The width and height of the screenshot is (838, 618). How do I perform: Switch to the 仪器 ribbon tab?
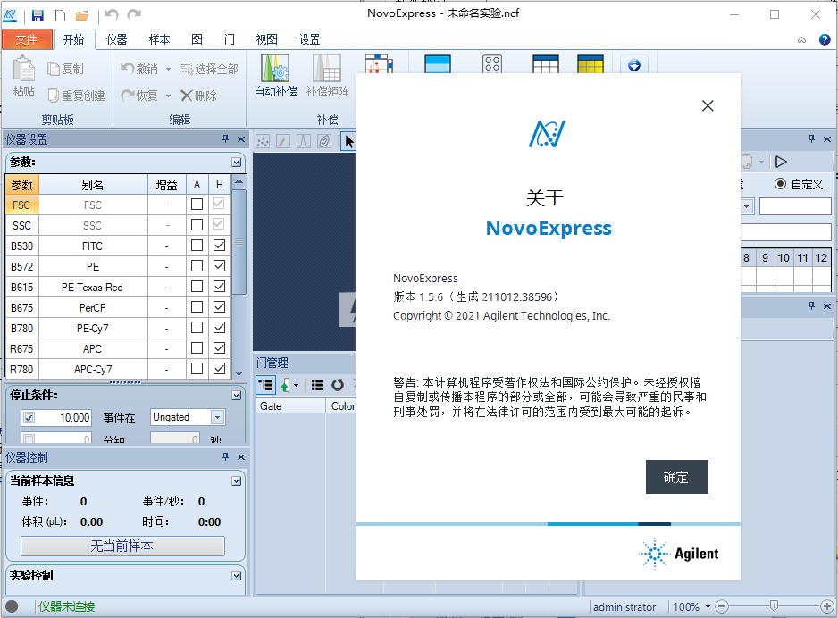[x=117, y=39]
